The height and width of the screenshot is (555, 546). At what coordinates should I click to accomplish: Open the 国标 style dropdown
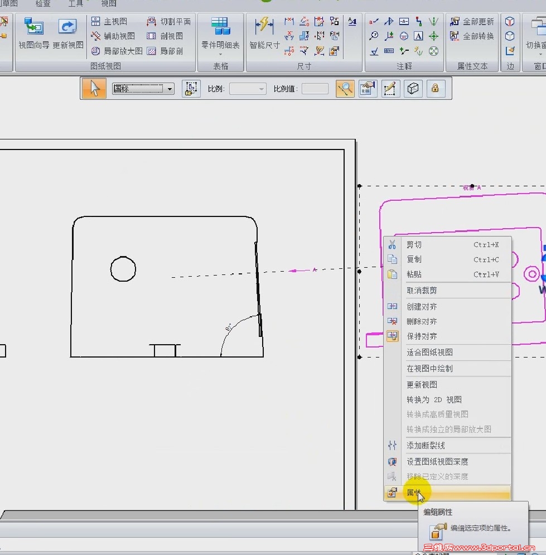point(170,89)
